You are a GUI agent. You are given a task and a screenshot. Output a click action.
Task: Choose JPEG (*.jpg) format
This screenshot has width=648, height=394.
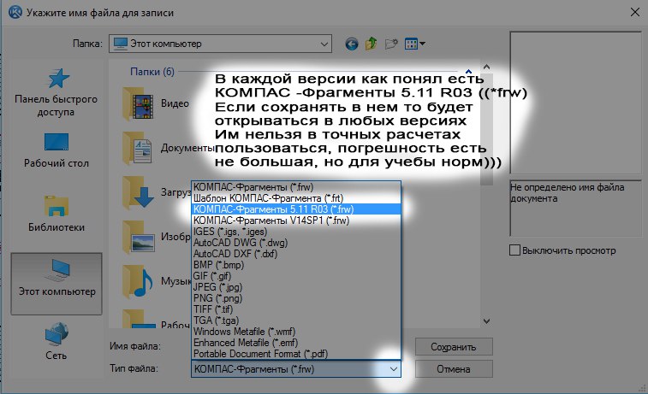[296, 287]
